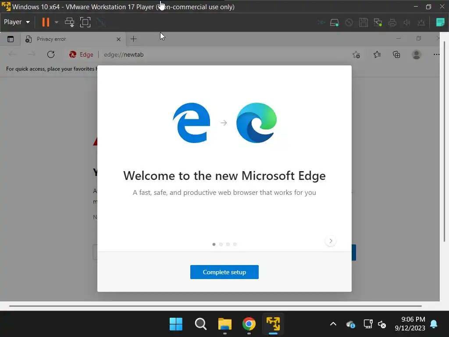Open a new tab with plus button

(133, 39)
